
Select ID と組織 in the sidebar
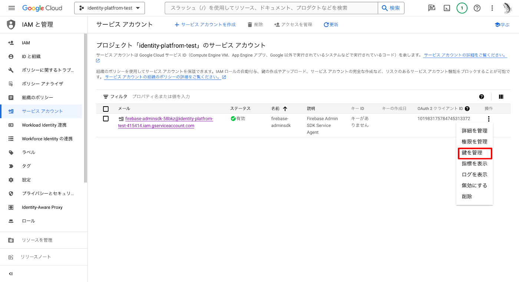(x=41, y=57)
